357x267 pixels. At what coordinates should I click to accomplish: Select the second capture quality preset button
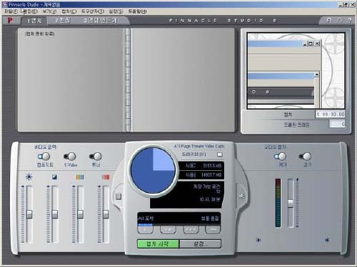168,229
